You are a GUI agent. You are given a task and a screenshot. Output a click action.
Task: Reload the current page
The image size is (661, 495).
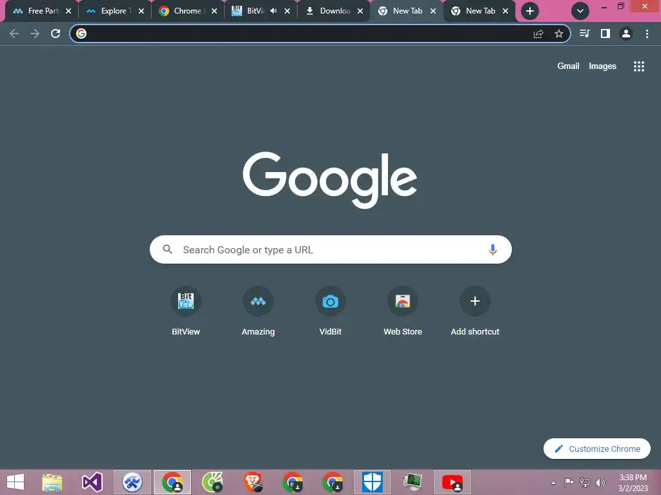56,34
